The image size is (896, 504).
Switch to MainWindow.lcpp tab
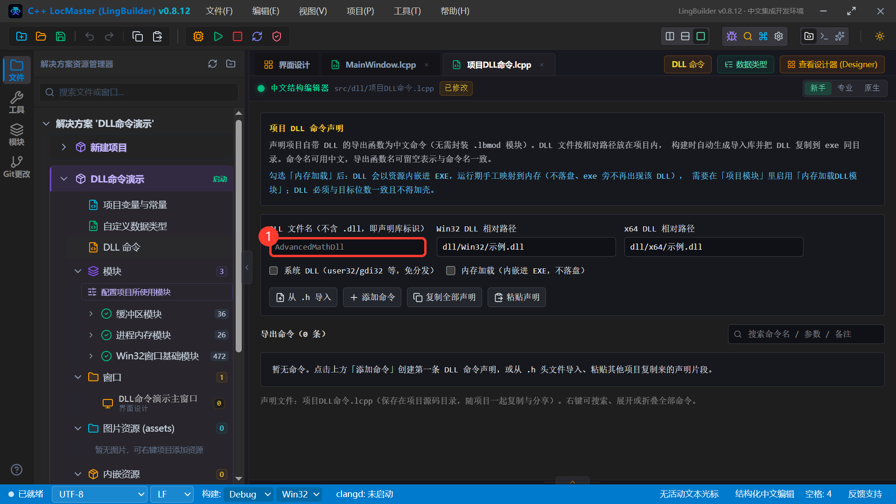point(380,65)
